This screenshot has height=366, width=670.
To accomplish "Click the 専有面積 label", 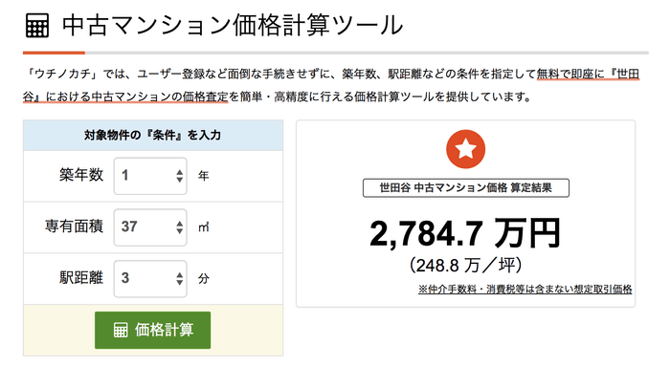I will point(74,226).
